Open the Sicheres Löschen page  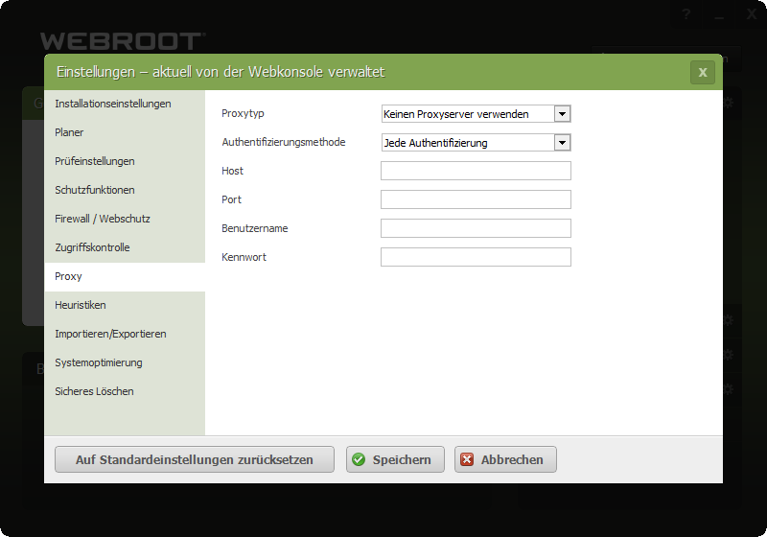(94, 391)
